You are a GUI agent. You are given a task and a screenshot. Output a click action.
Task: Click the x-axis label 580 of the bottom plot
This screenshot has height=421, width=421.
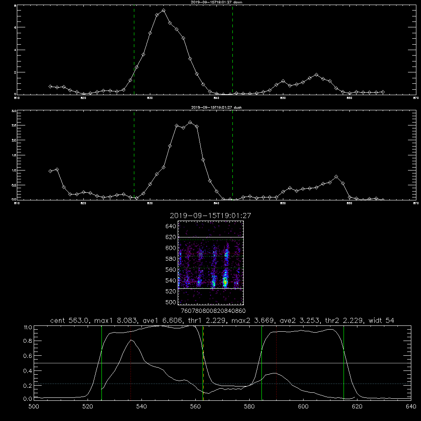pos(249,407)
